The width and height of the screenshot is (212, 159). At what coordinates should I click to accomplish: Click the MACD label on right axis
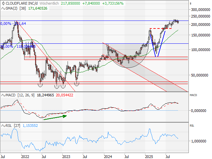tap(193, 95)
